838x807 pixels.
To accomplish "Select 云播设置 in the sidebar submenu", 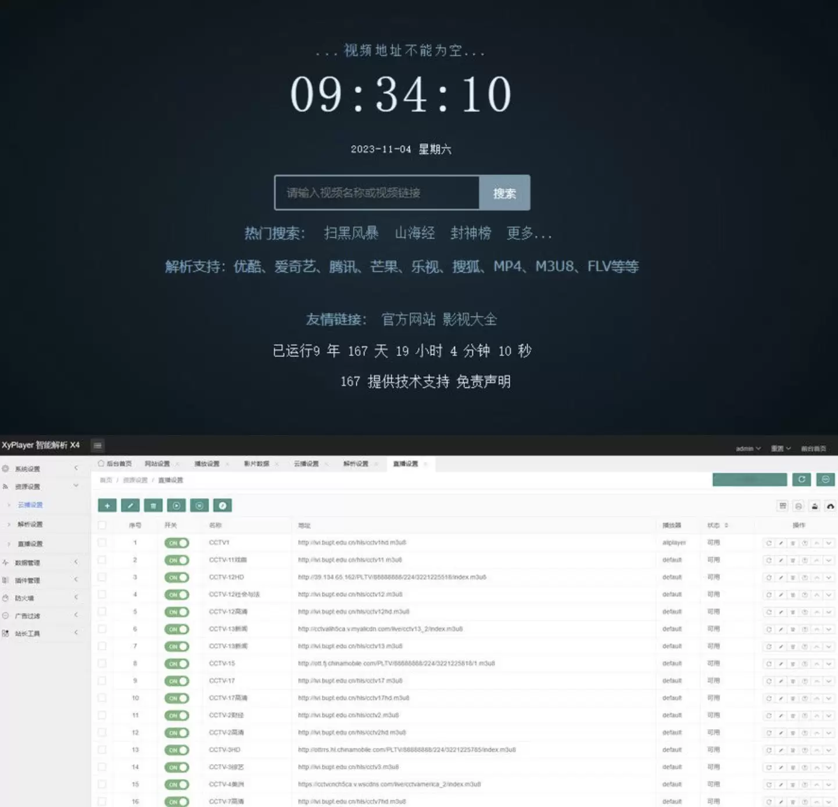I will [x=30, y=505].
